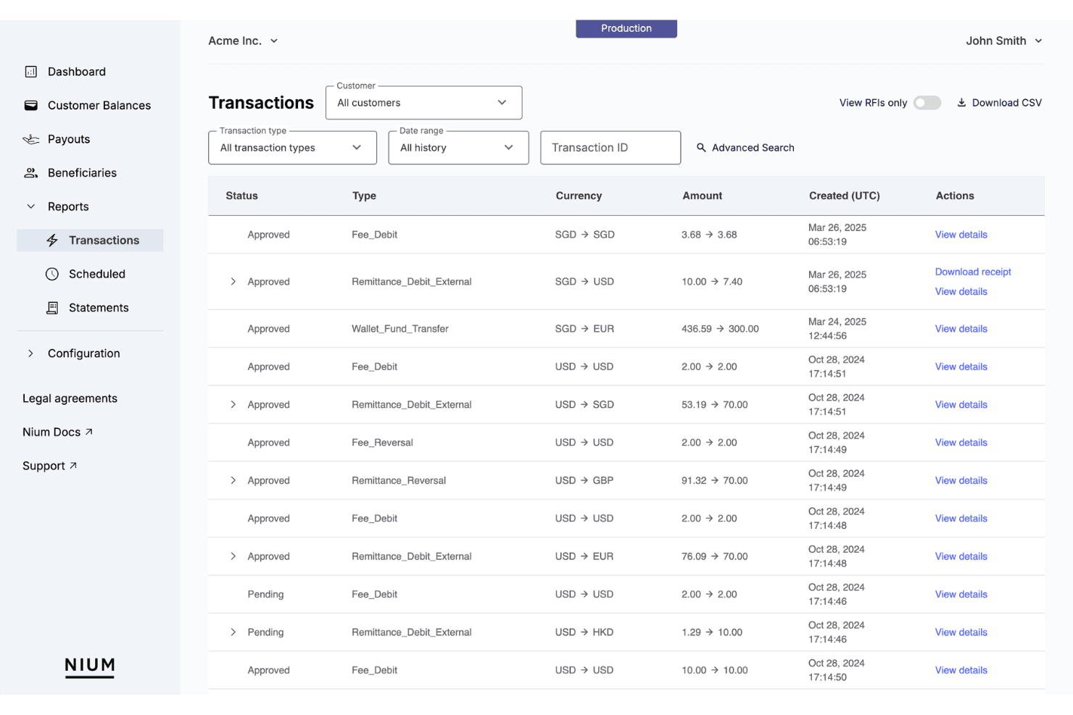
Task: Open the Transaction type dropdown
Action: [292, 148]
